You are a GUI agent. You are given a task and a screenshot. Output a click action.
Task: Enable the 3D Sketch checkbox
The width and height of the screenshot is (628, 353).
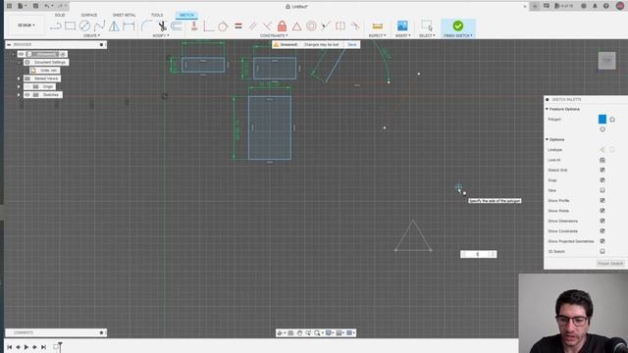(602, 251)
